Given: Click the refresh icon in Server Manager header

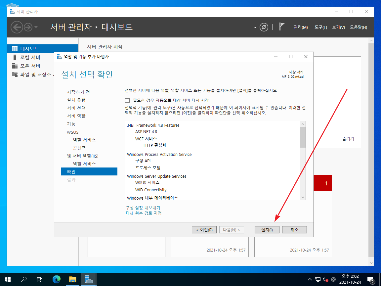Looking at the screenshot, I should pos(264,27).
